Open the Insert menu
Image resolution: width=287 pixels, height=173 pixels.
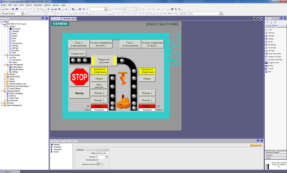click(x=21, y=5)
